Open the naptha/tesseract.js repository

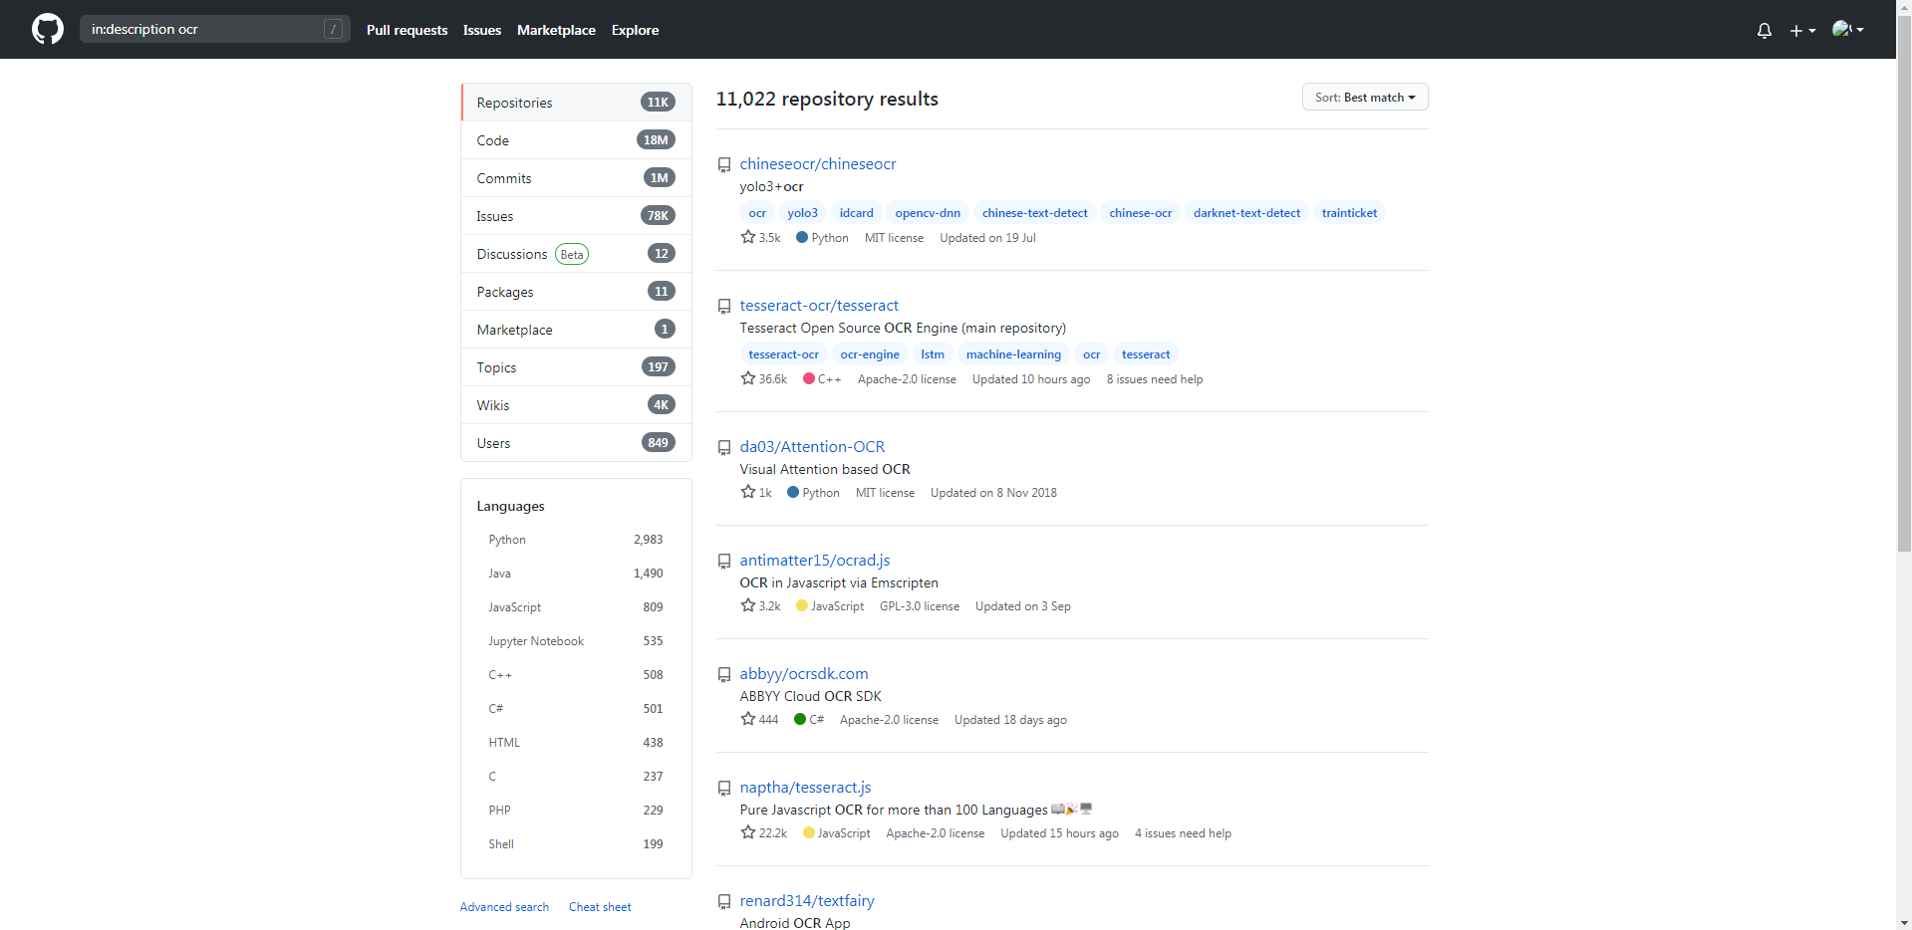pos(805,788)
